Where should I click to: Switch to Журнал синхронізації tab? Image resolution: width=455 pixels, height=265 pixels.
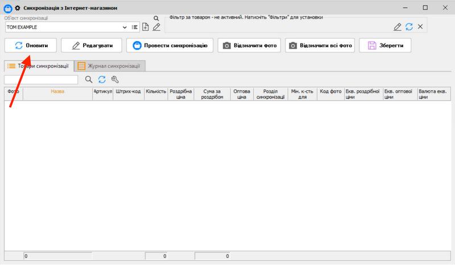110,66
